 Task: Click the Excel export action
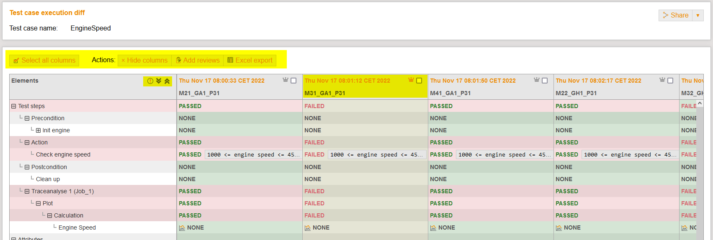(250, 61)
